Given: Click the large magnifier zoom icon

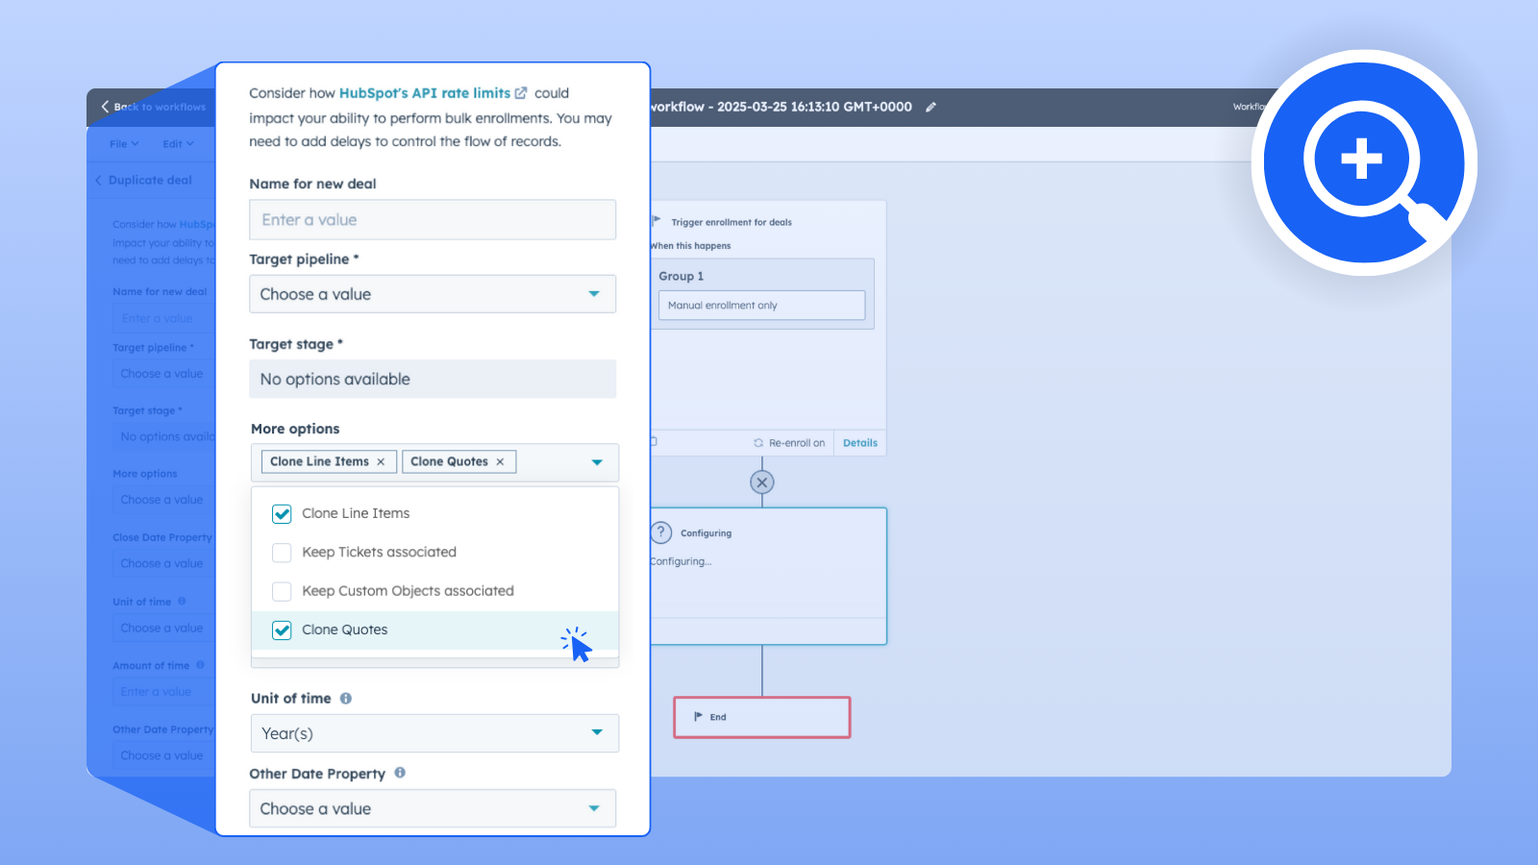Looking at the screenshot, I should [1363, 163].
